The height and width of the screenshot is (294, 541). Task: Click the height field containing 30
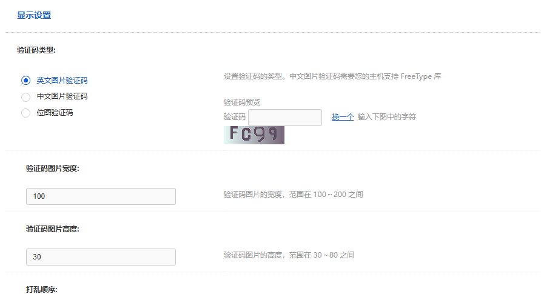click(x=101, y=257)
